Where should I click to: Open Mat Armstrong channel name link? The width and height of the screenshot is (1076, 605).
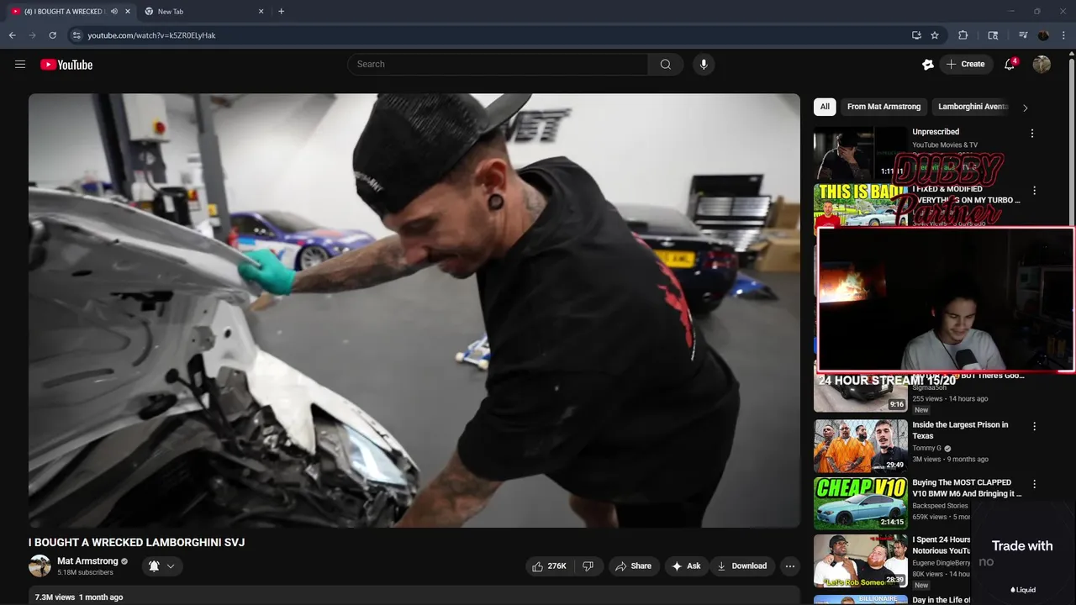[x=87, y=560]
